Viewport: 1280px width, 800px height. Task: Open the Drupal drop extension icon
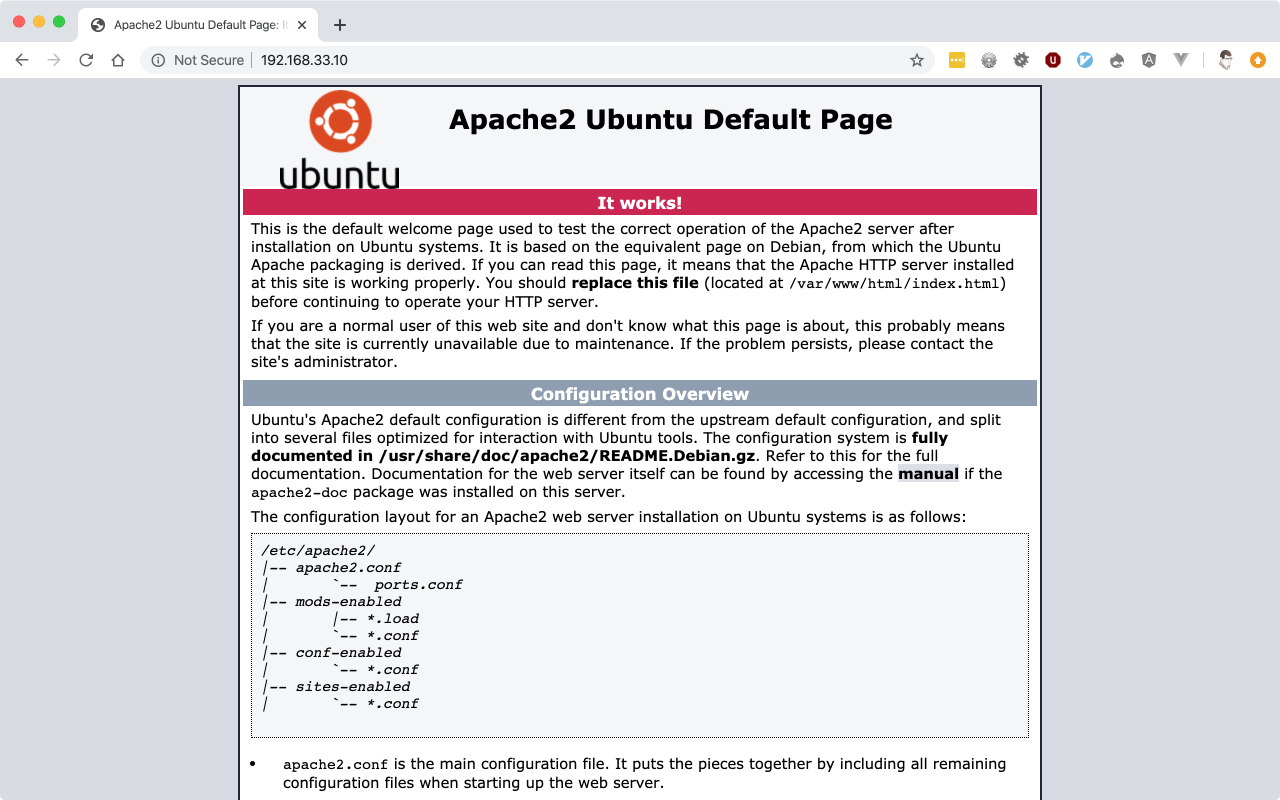(x=1116, y=60)
